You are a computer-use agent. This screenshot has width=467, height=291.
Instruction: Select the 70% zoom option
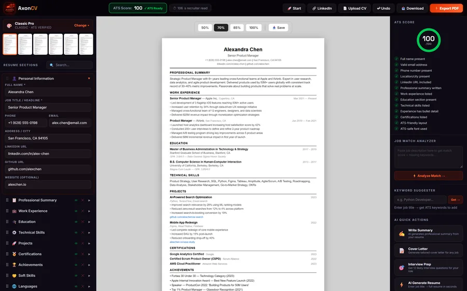click(x=221, y=27)
